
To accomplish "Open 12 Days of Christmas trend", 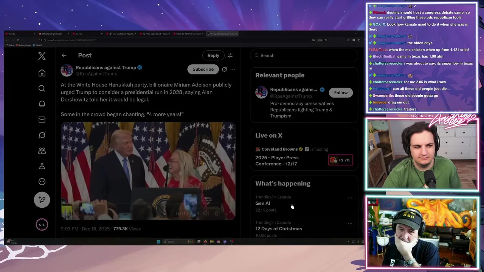I will tap(279, 229).
